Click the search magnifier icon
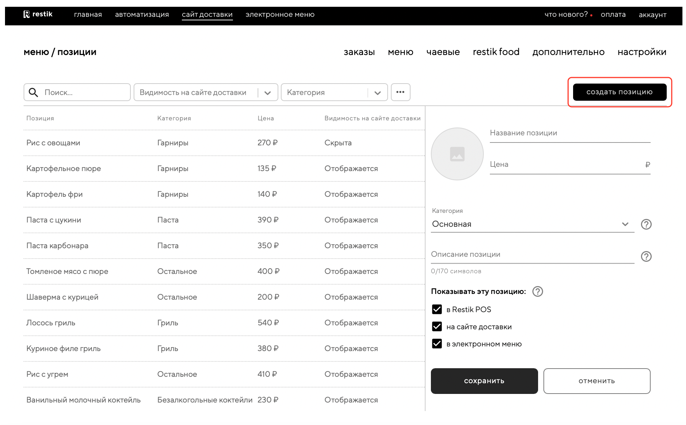The height and width of the screenshot is (425, 686). (x=33, y=92)
